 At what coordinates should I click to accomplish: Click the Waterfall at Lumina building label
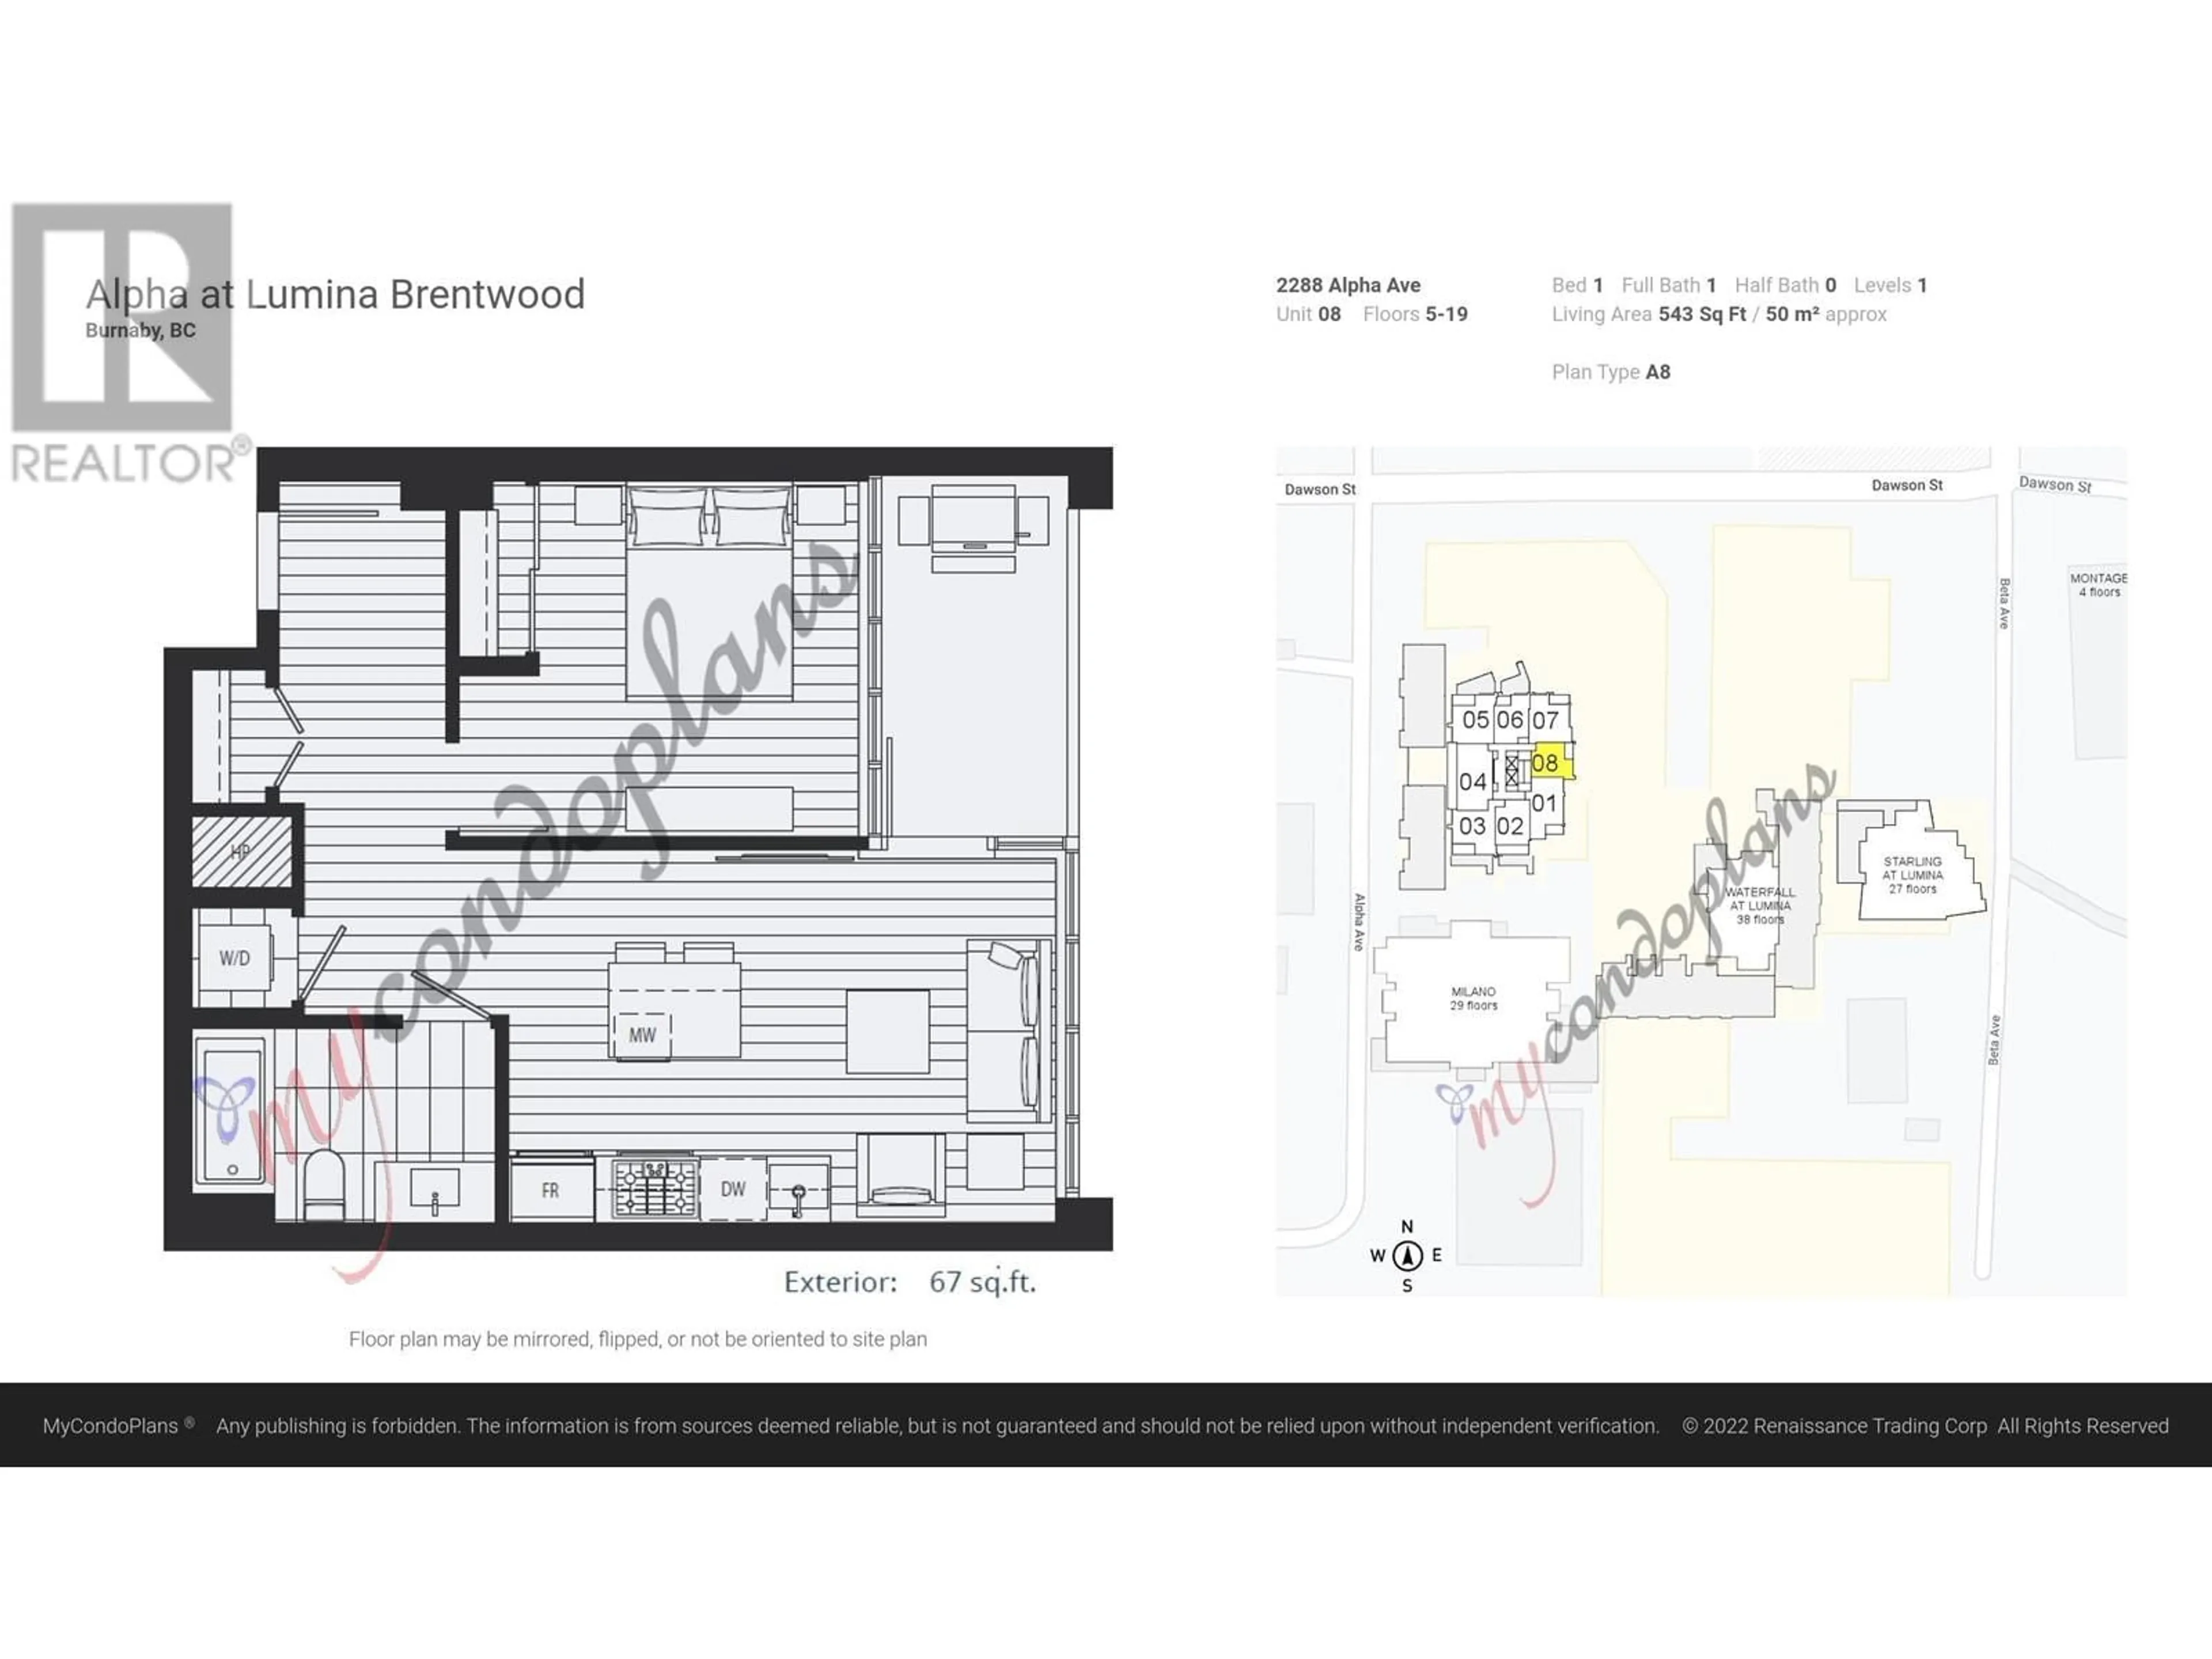pos(1759,905)
